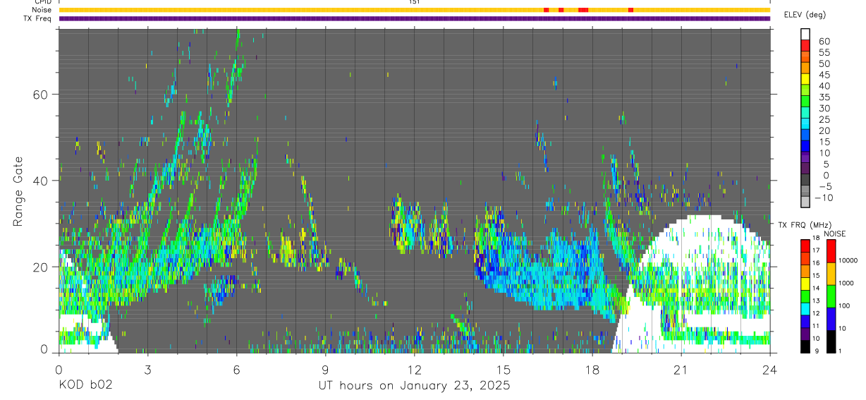
Task: Click the purple TX Freq bar
Action: (414, 18)
